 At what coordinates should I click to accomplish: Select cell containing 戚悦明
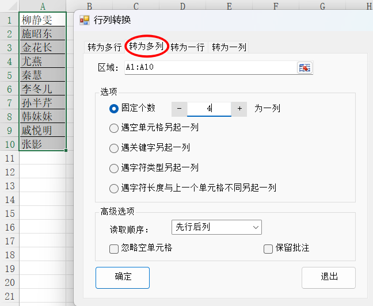pyautogui.click(x=43, y=130)
